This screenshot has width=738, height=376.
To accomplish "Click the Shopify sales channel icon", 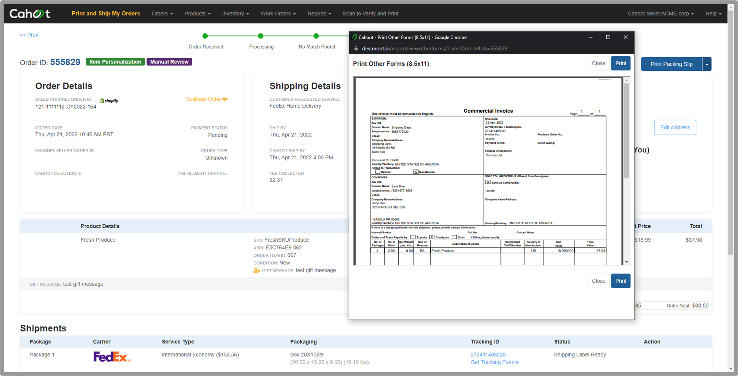I will [x=109, y=101].
